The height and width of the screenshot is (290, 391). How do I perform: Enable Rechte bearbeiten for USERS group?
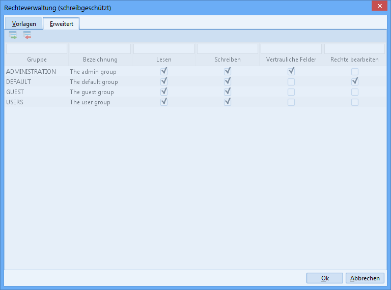pyautogui.click(x=355, y=102)
